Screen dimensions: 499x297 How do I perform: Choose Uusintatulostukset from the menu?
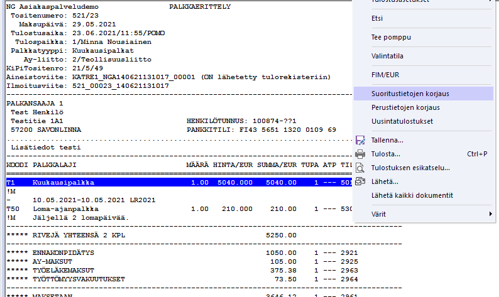pos(402,121)
